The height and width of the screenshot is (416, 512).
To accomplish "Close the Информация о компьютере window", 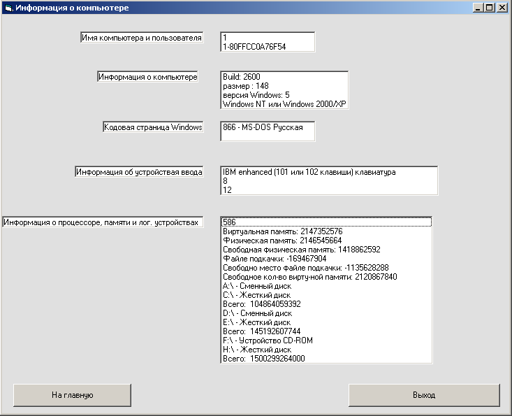I will (502, 8).
